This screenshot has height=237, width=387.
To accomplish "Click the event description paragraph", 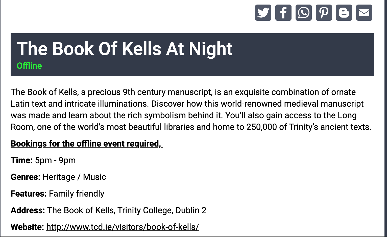I will (191, 109).
